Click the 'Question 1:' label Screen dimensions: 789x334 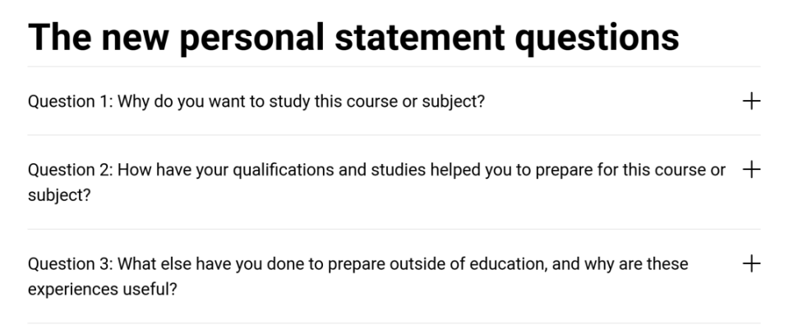click(69, 102)
